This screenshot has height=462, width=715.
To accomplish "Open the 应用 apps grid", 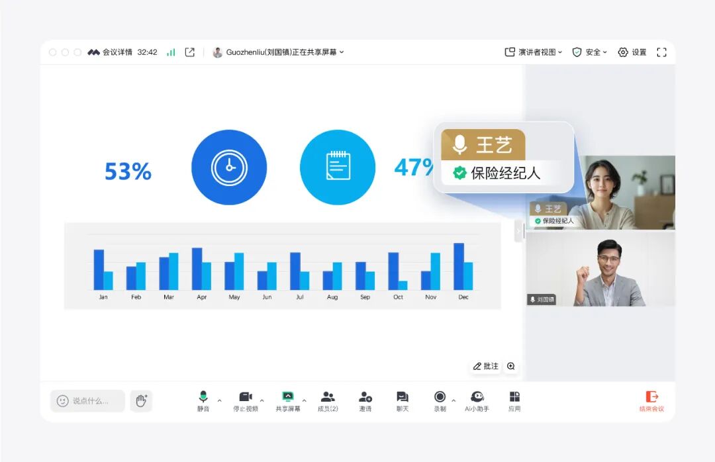I will [514, 397].
